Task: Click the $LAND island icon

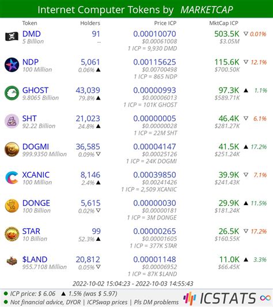Action: click(x=12, y=261)
